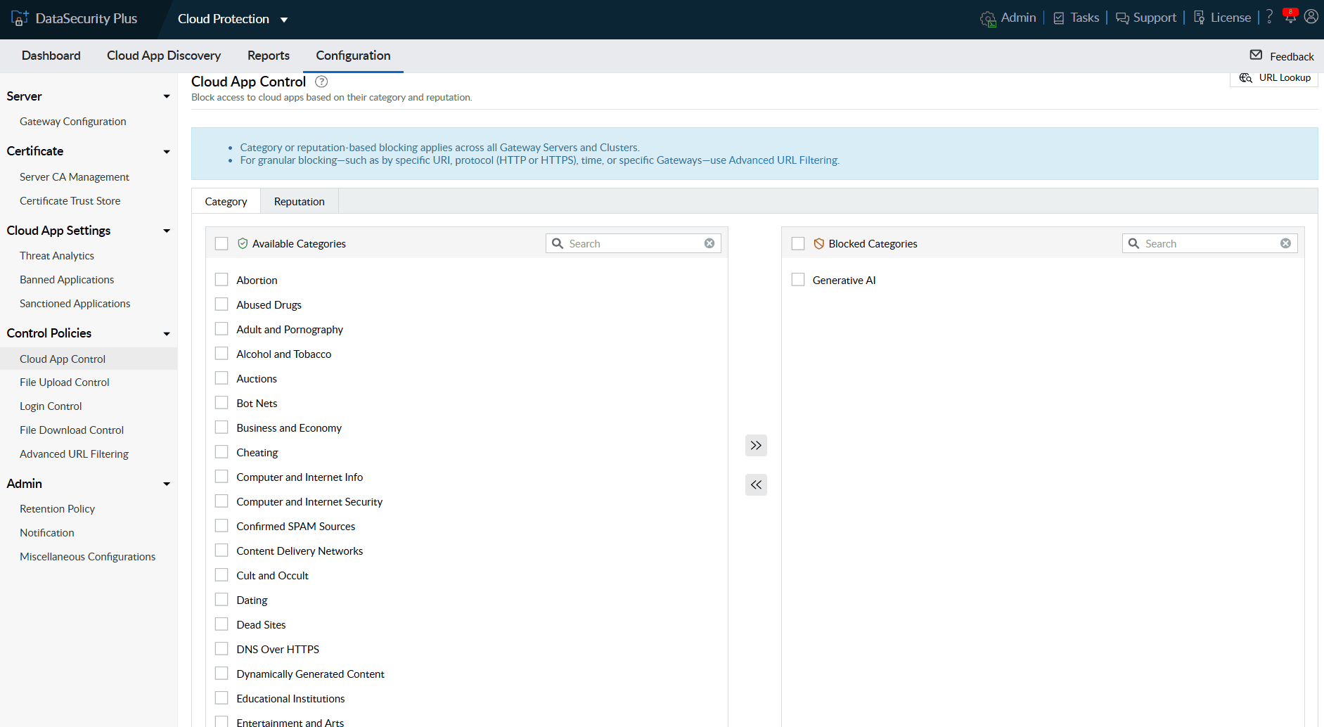The height and width of the screenshot is (727, 1324).
Task: Move selected categories back to Available list
Action: [756, 484]
